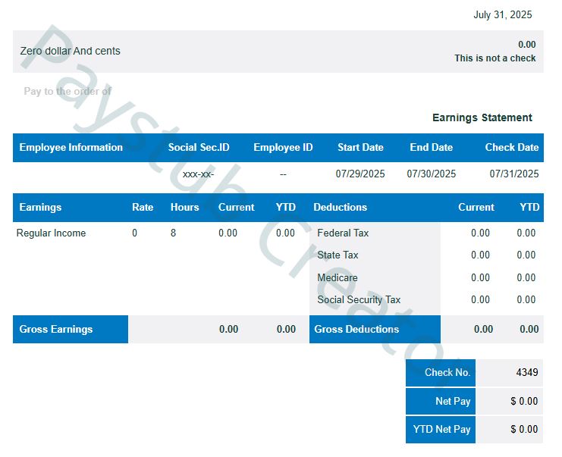Click the Regular Income row label
The width and height of the screenshot is (562, 457).
click(x=51, y=233)
